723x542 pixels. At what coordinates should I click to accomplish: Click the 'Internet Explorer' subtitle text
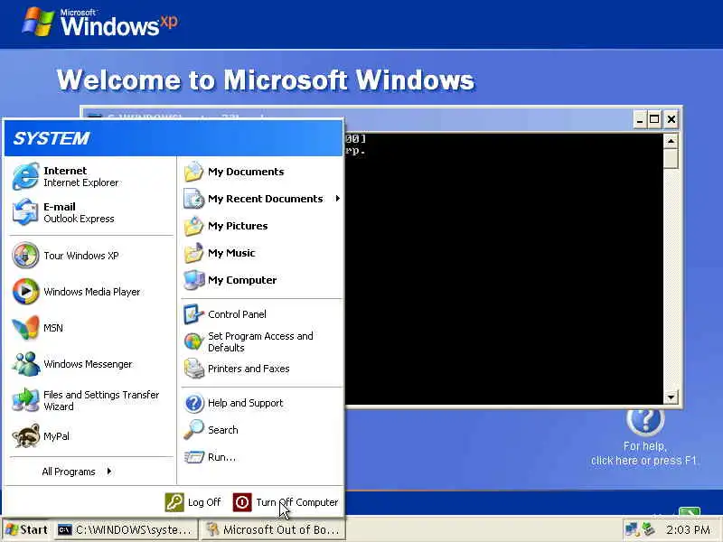[x=80, y=182]
